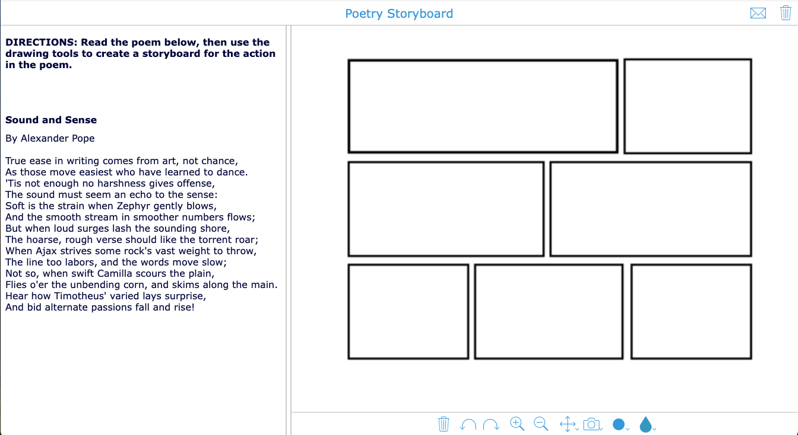Image resolution: width=798 pixels, height=435 pixels.
Task: Click the Poetry Storyboard title
Action: (x=399, y=13)
